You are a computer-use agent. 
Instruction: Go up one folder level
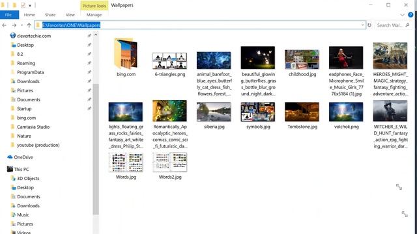coord(29,25)
